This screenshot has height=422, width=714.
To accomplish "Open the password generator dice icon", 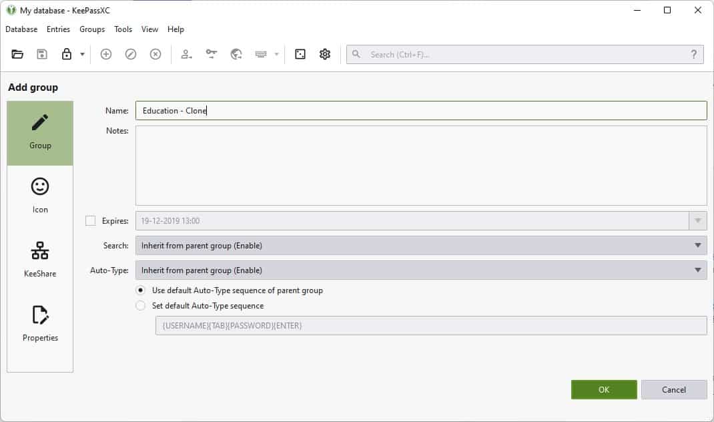I will pyautogui.click(x=302, y=54).
